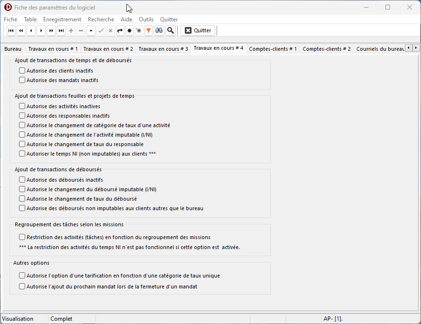Toggle changement du déboursé imputable (I/NI)

pos(22,189)
